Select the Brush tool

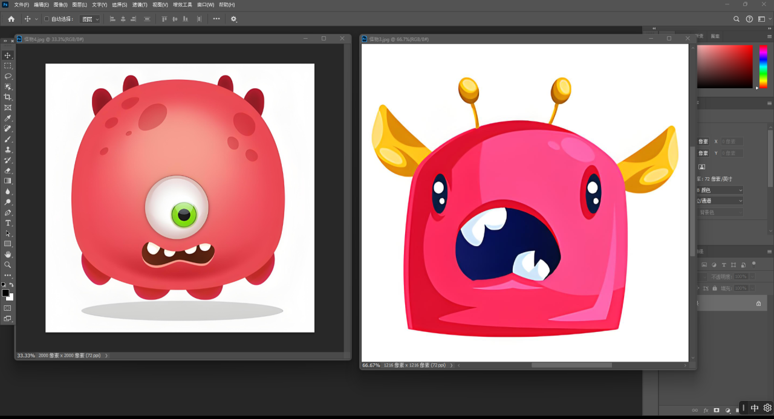pos(8,139)
